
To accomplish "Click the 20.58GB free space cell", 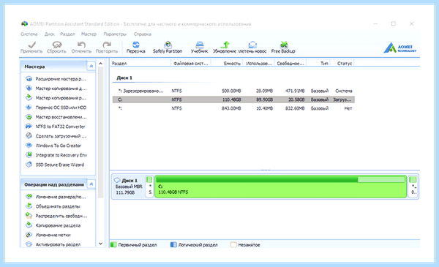I will coord(296,99).
